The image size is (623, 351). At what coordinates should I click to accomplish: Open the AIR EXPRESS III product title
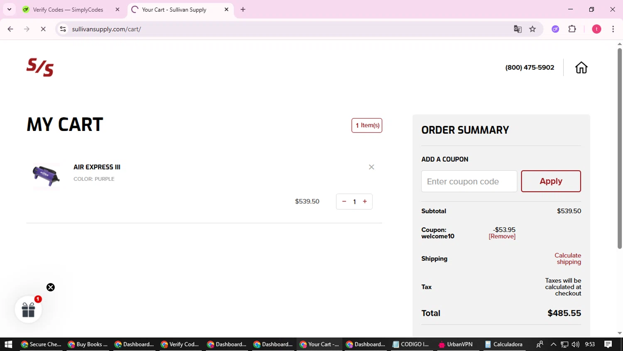pos(97,167)
